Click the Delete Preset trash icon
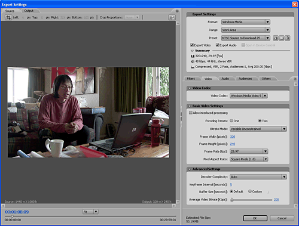This screenshot has width=299, height=226. tap(287, 38)
